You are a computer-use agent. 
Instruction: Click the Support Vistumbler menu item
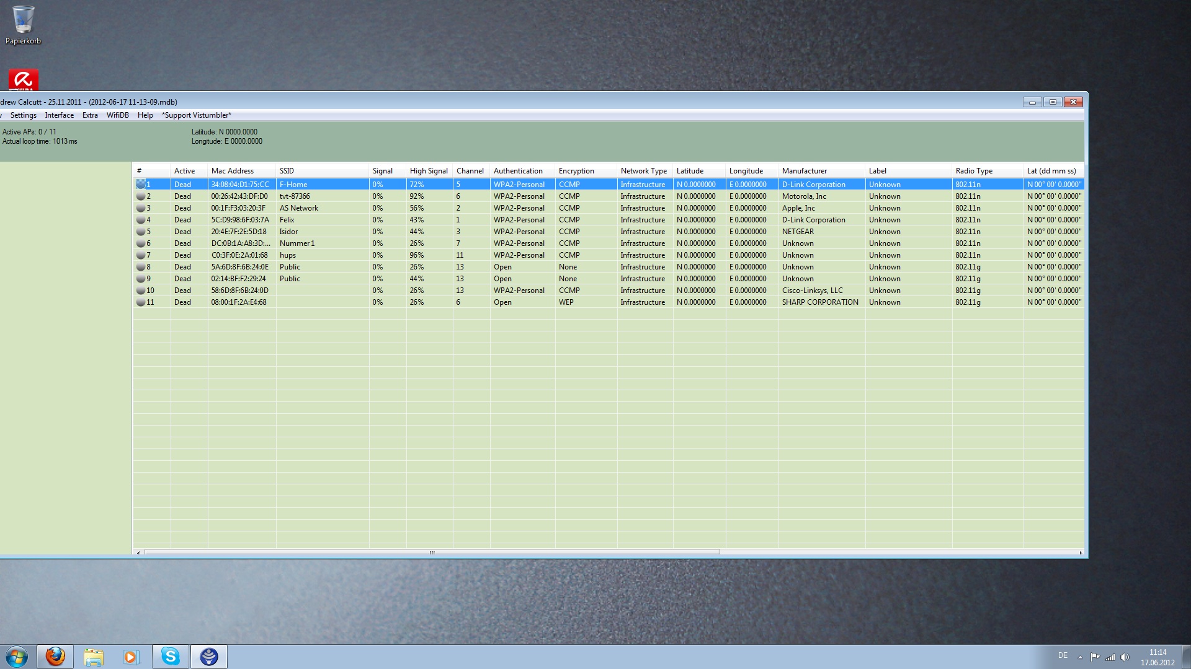click(x=196, y=115)
